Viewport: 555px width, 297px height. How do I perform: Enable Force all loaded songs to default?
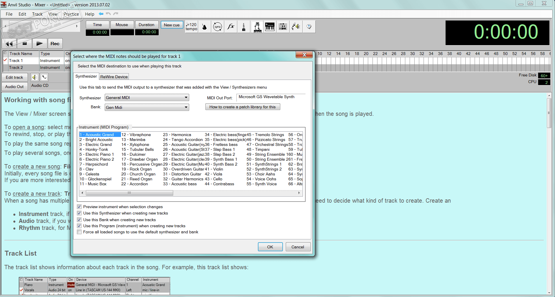pos(79,232)
